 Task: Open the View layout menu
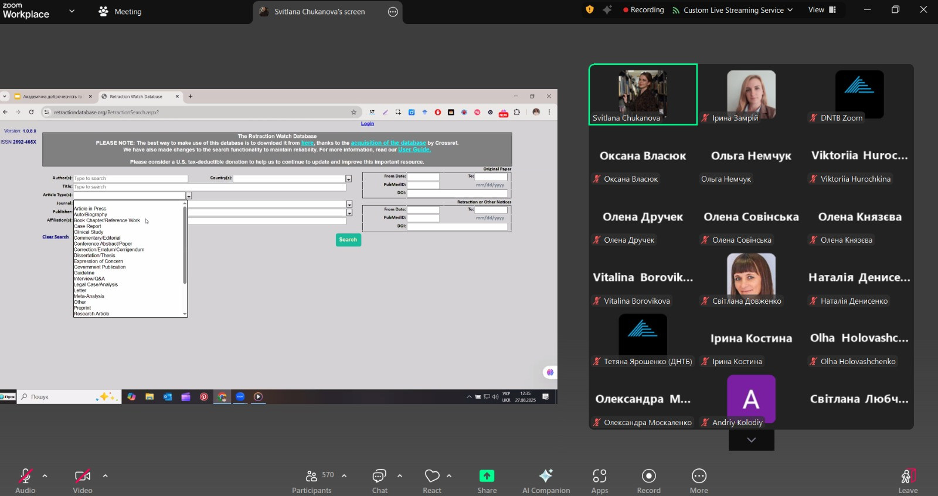coord(822,10)
